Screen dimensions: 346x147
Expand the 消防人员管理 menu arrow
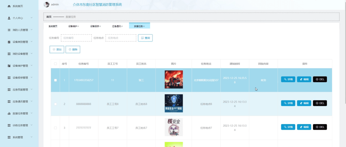pos(32,30)
